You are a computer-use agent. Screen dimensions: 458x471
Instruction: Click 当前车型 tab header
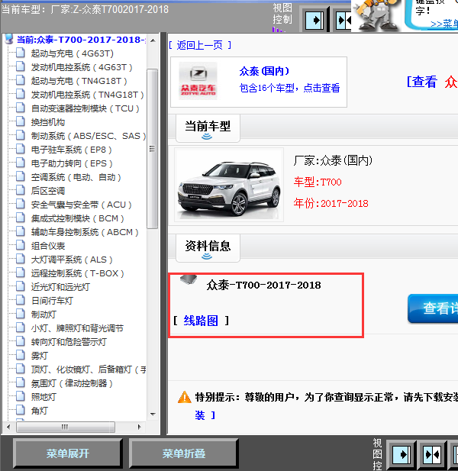[x=208, y=128]
